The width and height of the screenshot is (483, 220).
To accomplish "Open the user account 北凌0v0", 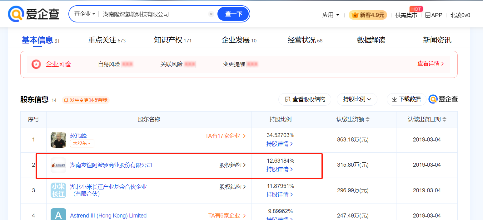I will tap(460, 15).
